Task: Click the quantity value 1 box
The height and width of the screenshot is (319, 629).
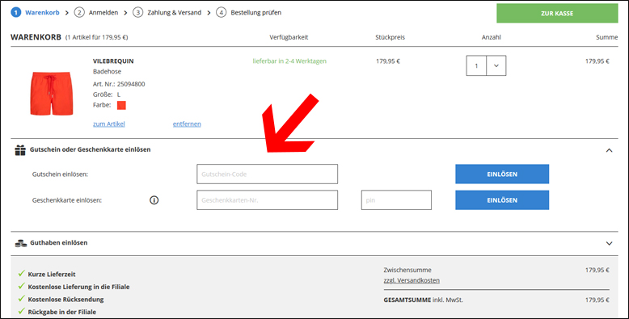Action: pyautogui.click(x=476, y=65)
